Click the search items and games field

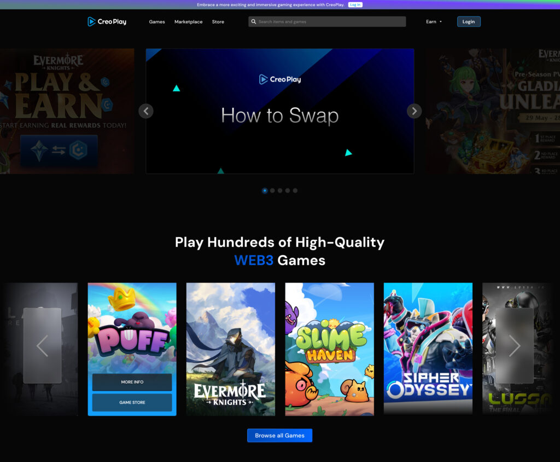327,22
